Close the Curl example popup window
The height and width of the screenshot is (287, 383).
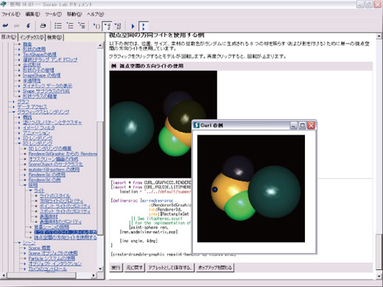(311, 125)
